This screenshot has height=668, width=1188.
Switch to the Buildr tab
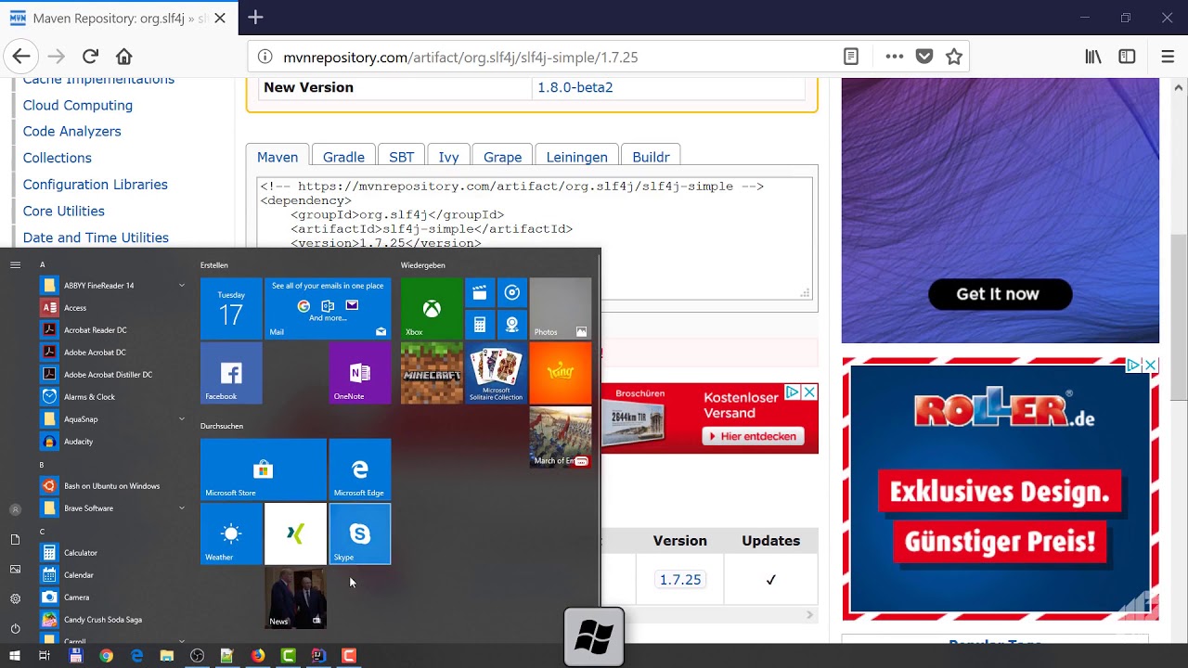pyautogui.click(x=651, y=157)
